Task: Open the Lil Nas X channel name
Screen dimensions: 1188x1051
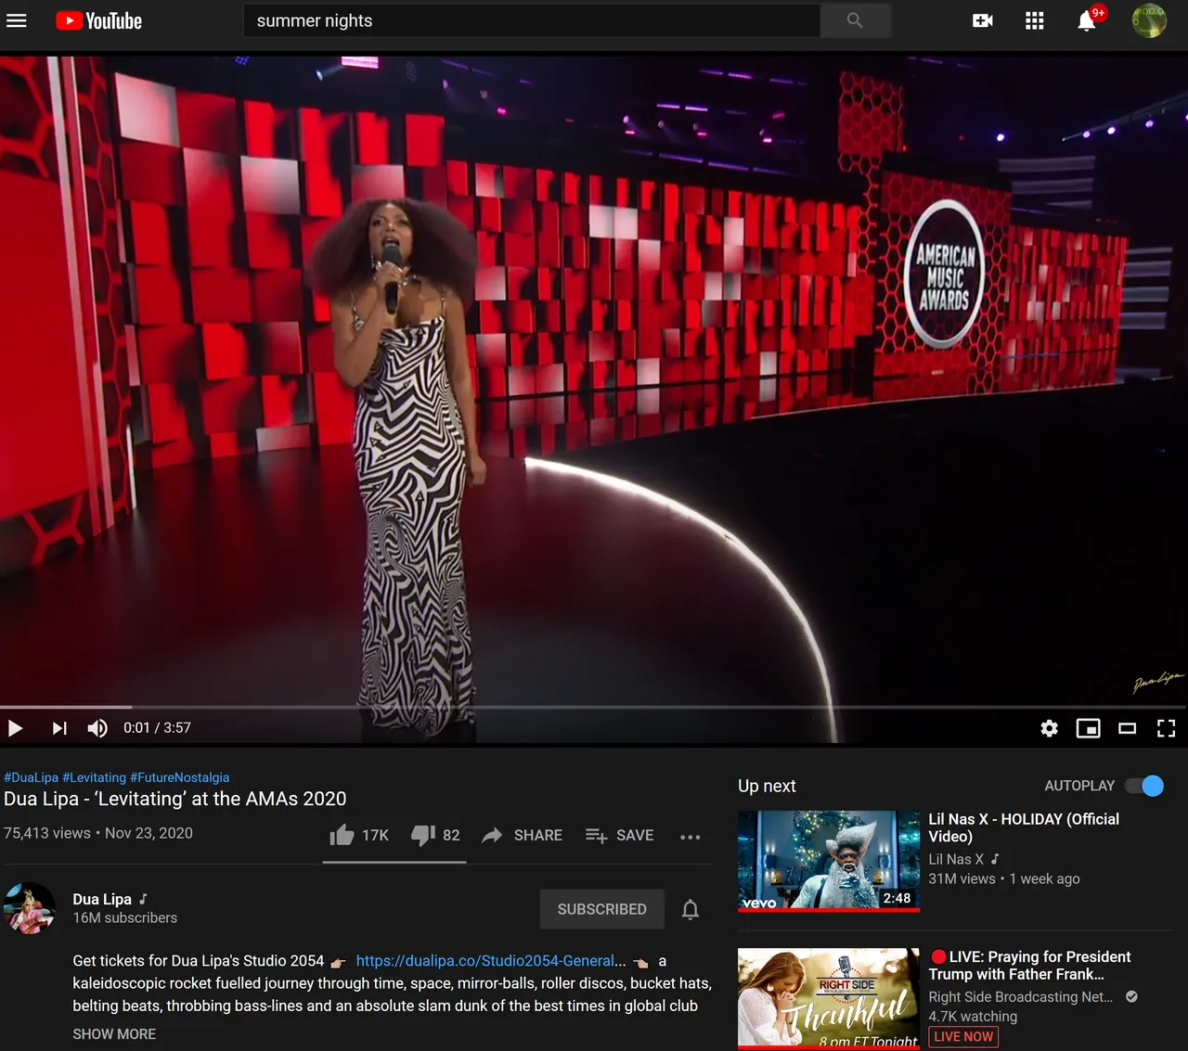Action: pos(956,859)
